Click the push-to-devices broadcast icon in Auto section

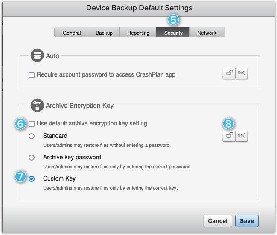241,74
